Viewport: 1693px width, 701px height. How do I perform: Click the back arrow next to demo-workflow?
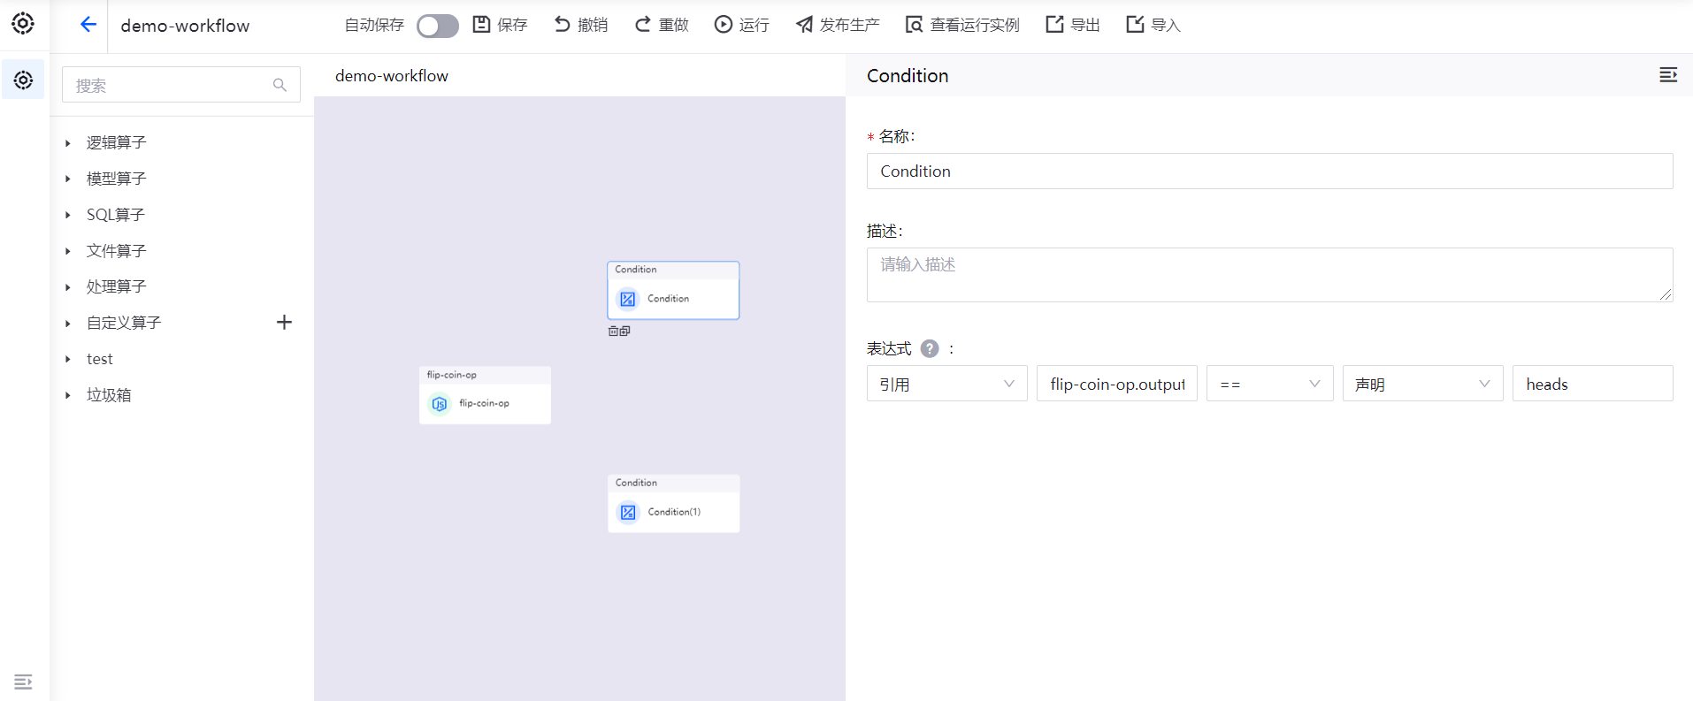coord(88,25)
